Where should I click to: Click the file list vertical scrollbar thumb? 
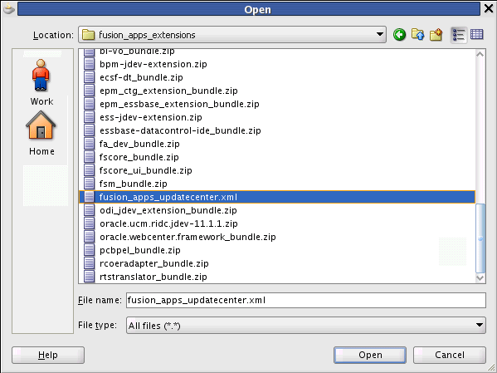(480, 238)
